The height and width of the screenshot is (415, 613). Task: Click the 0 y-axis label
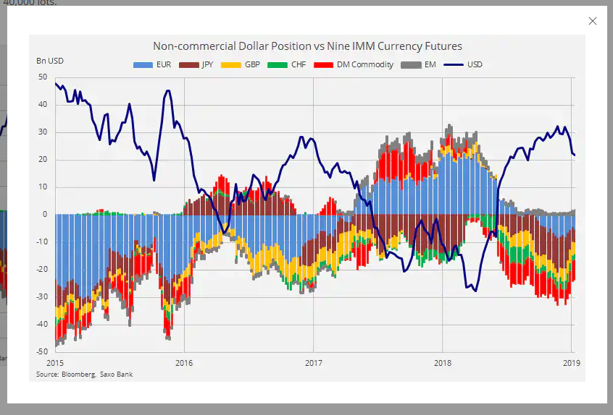click(x=45, y=214)
